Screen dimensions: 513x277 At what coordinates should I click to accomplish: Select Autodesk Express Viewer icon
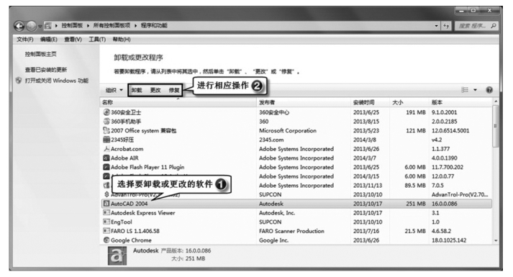pyautogui.click(x=106, y=212)
